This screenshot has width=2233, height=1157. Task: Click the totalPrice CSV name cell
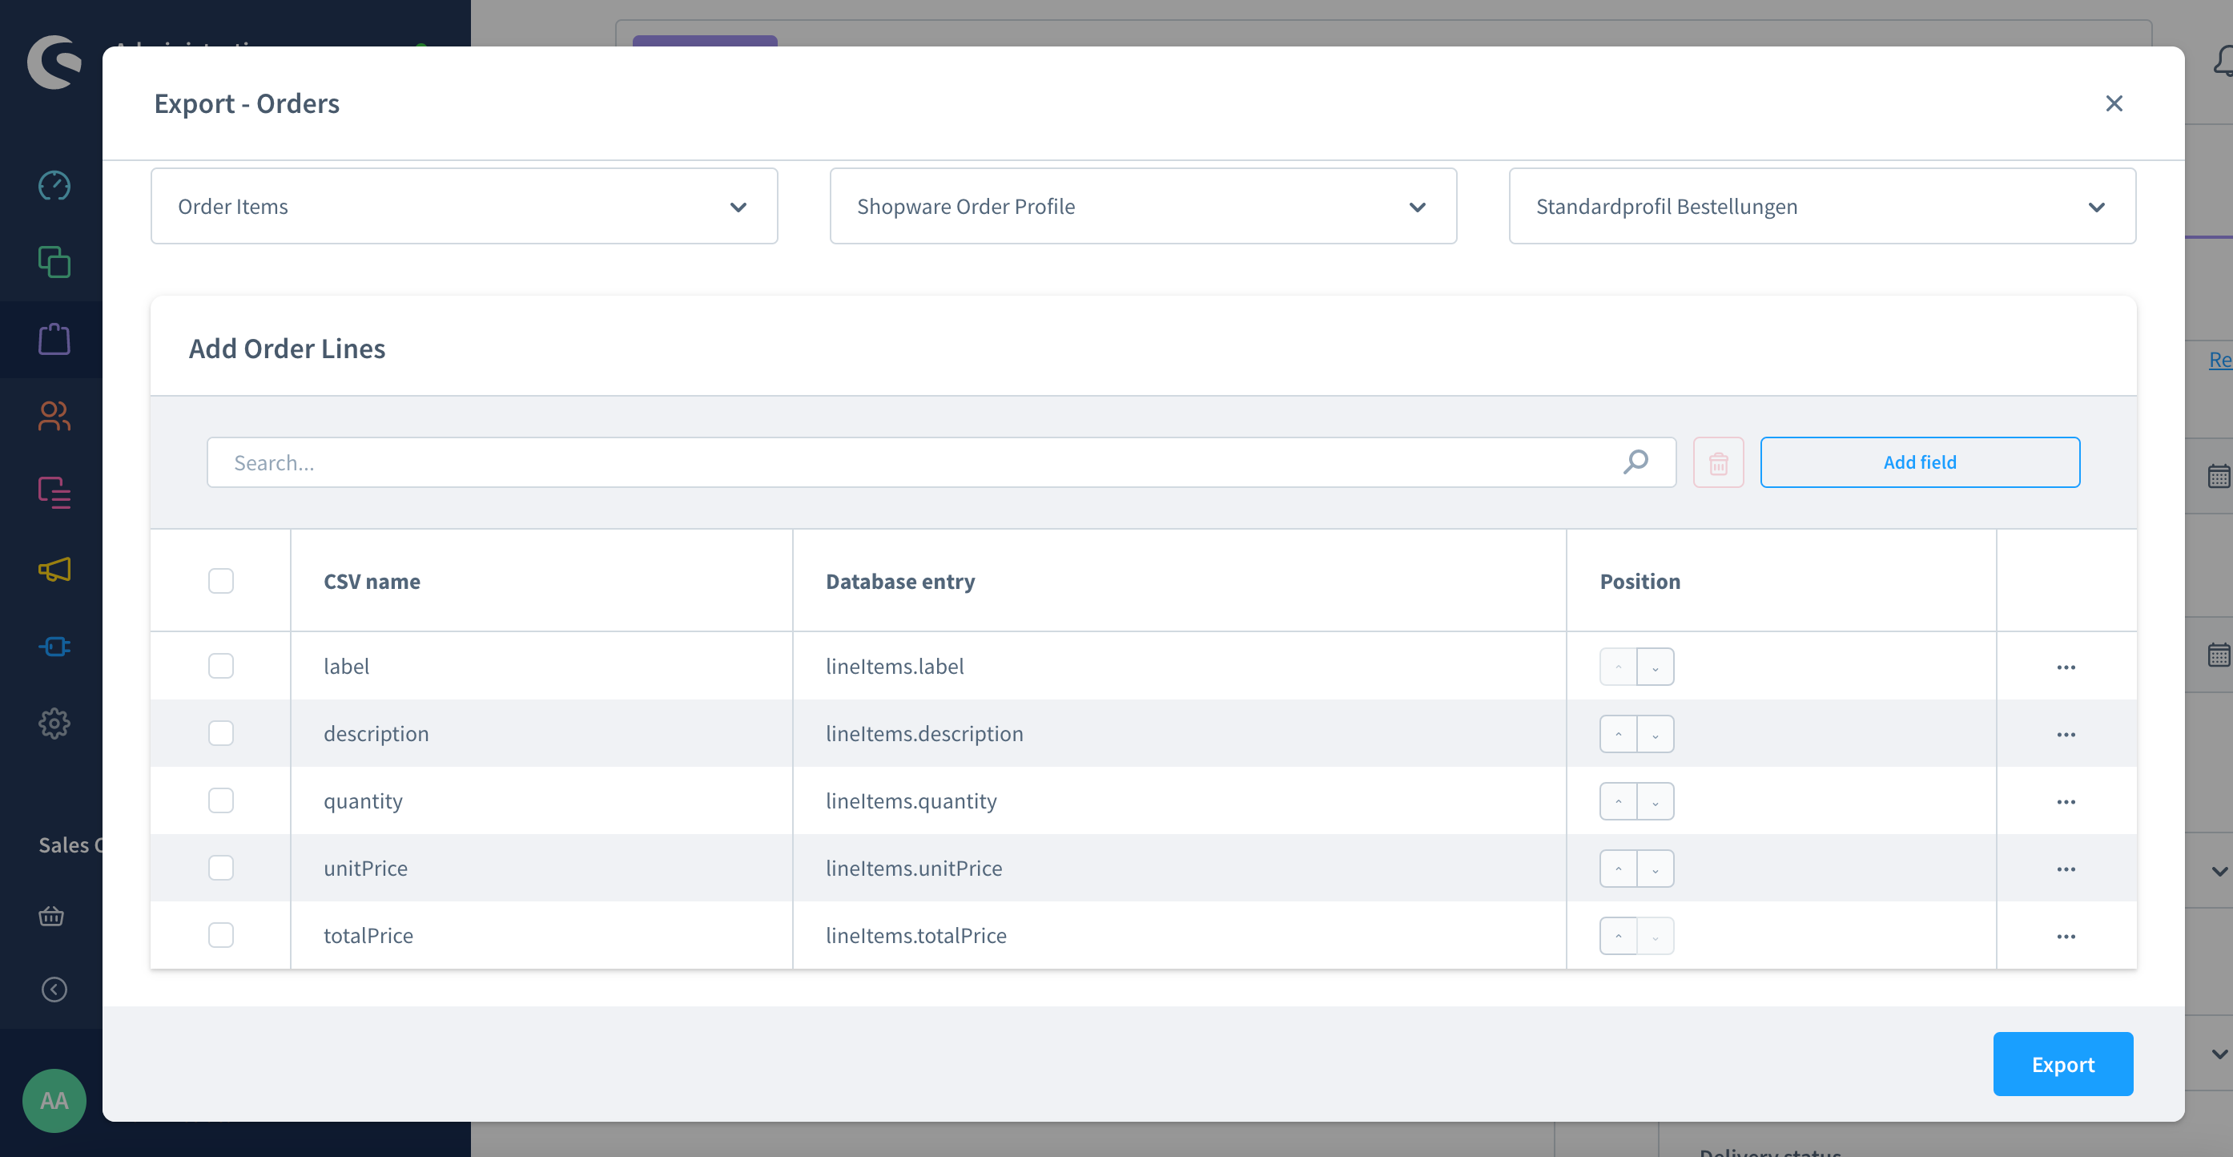(x=541, y=936)
